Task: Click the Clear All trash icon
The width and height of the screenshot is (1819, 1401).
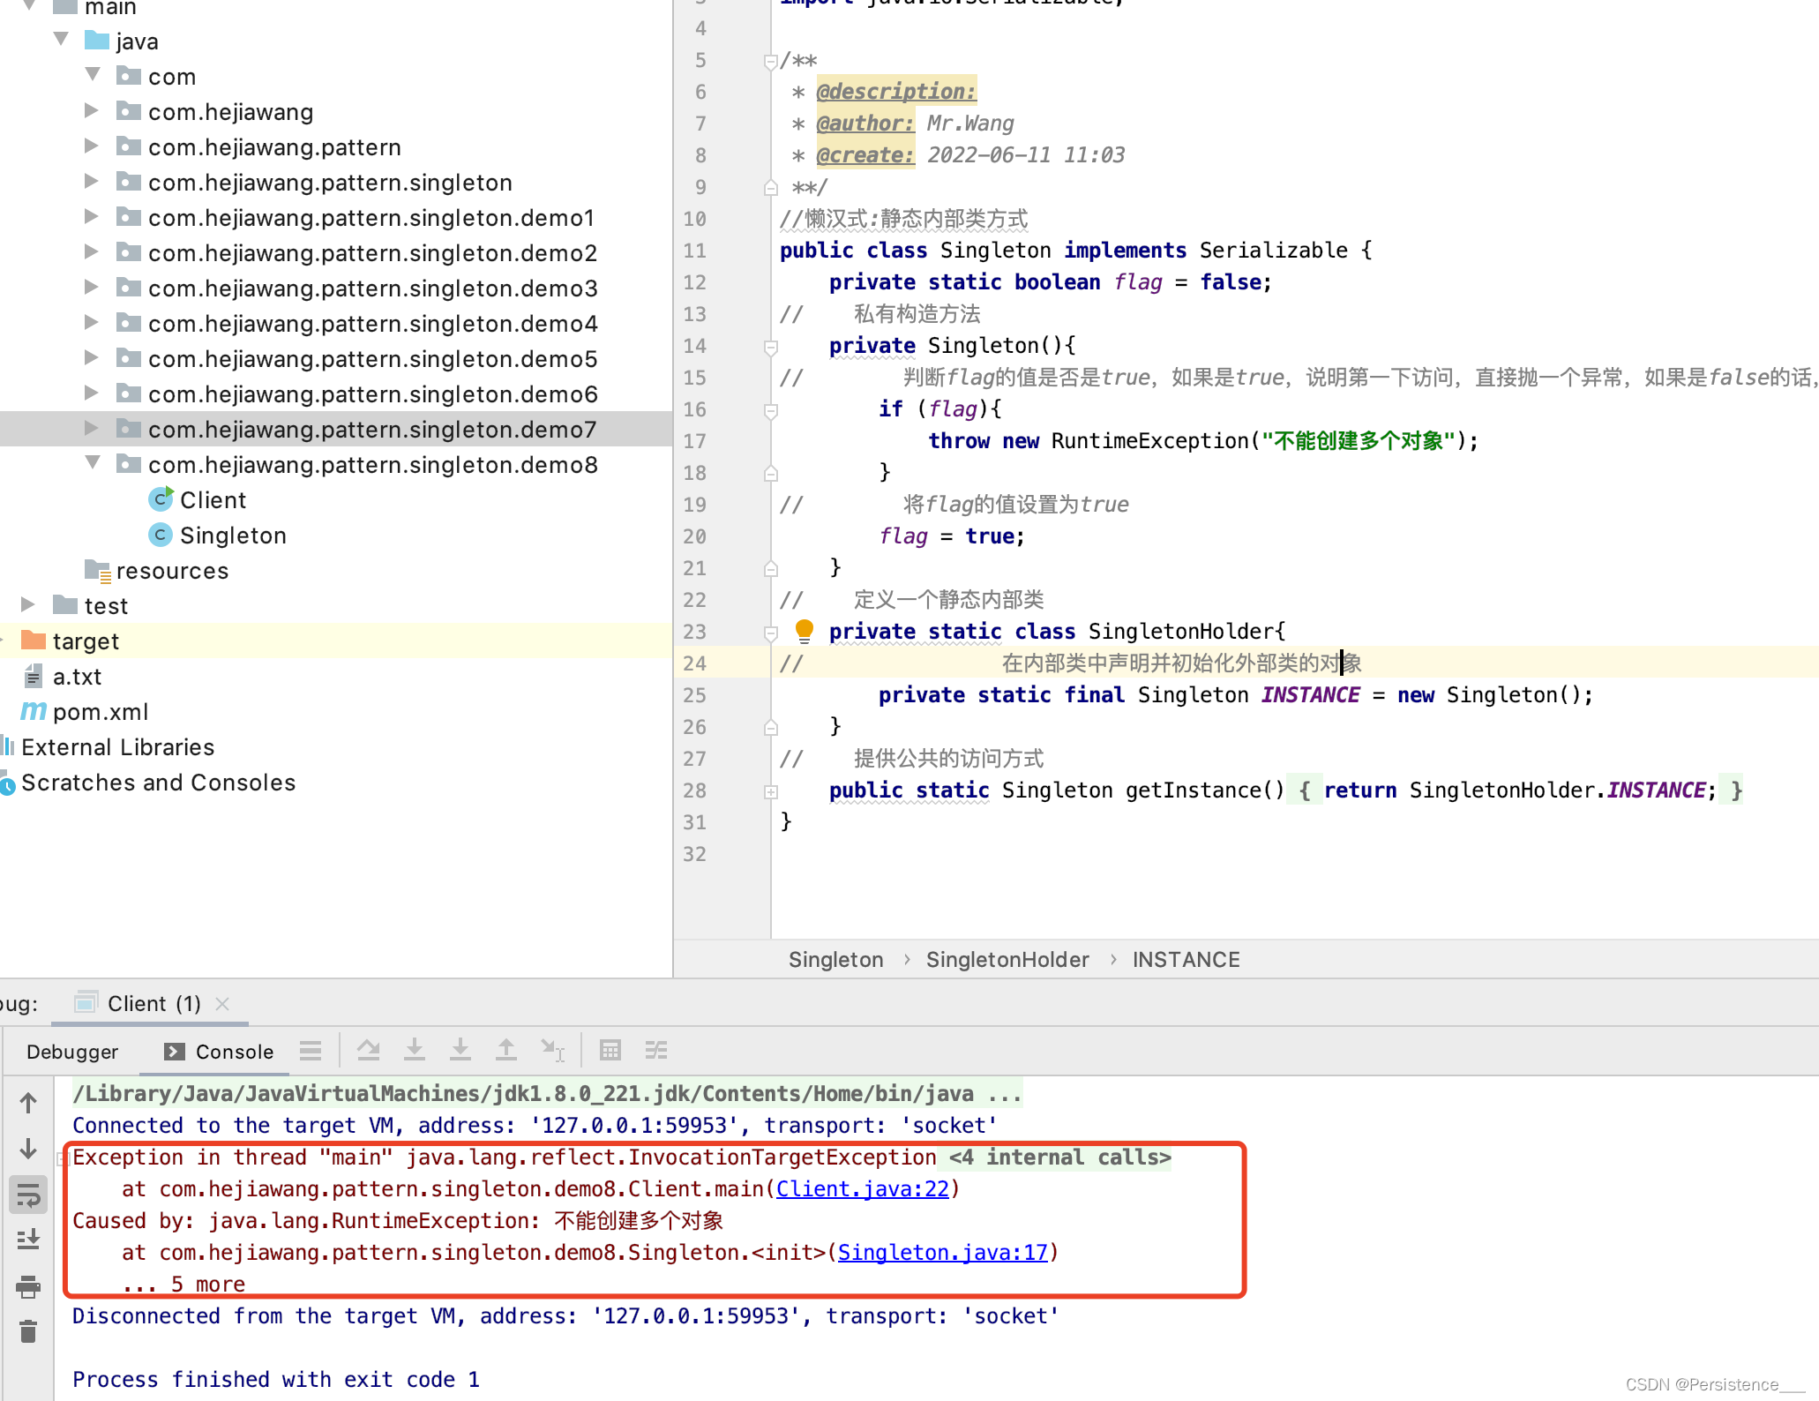Action: point(28,1331)
